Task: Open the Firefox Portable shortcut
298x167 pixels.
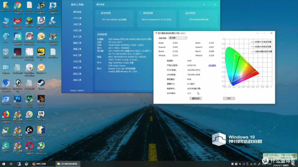Action: tap(6, 117)
